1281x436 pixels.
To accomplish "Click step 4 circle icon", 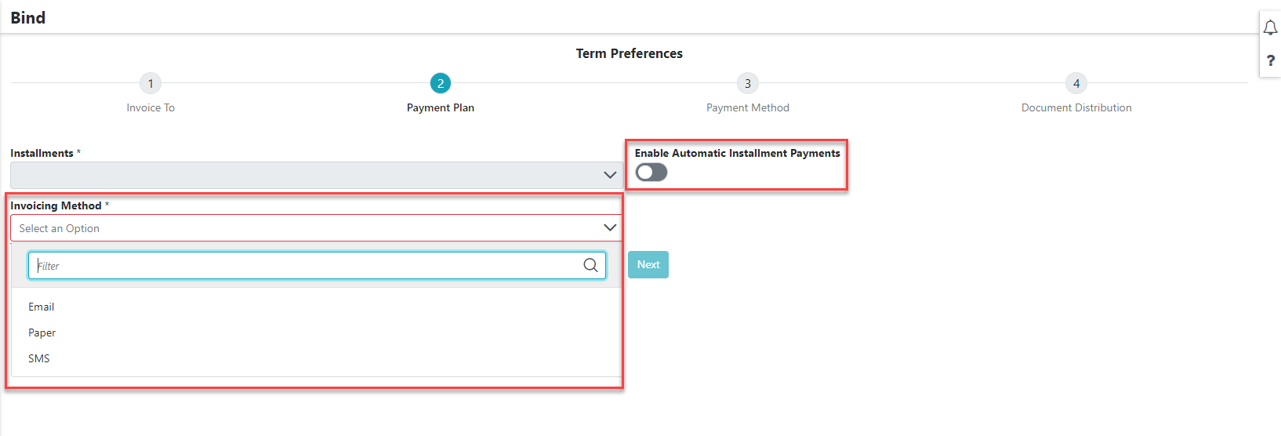I will point(1076,83).
